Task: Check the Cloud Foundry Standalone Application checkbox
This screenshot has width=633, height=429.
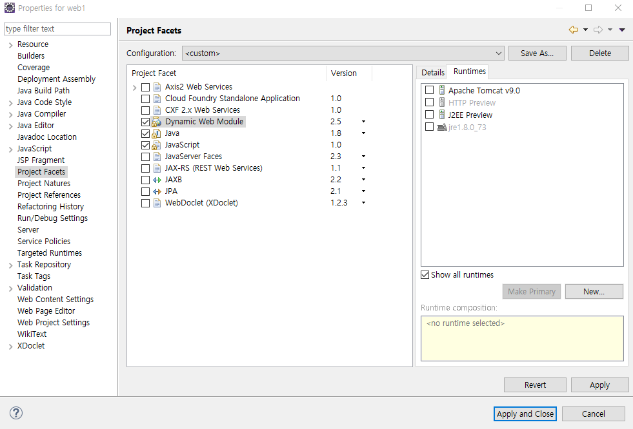Action: pos(145,99)
